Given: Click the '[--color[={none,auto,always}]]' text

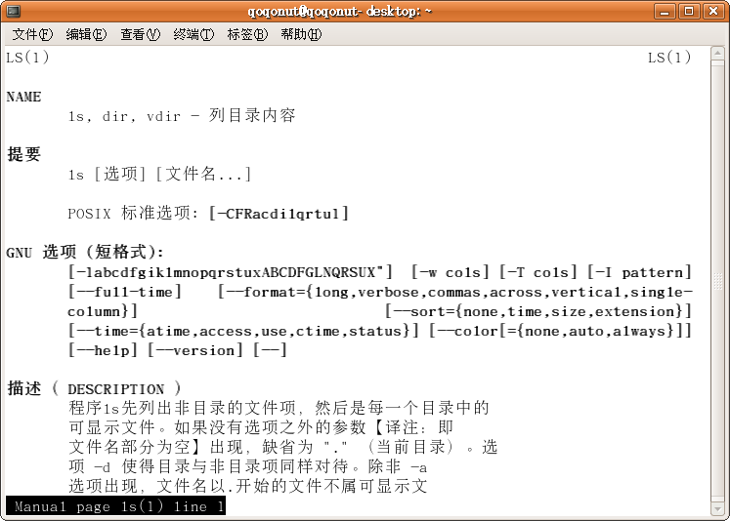Looking at the screenshot, I should pos(560,331).
